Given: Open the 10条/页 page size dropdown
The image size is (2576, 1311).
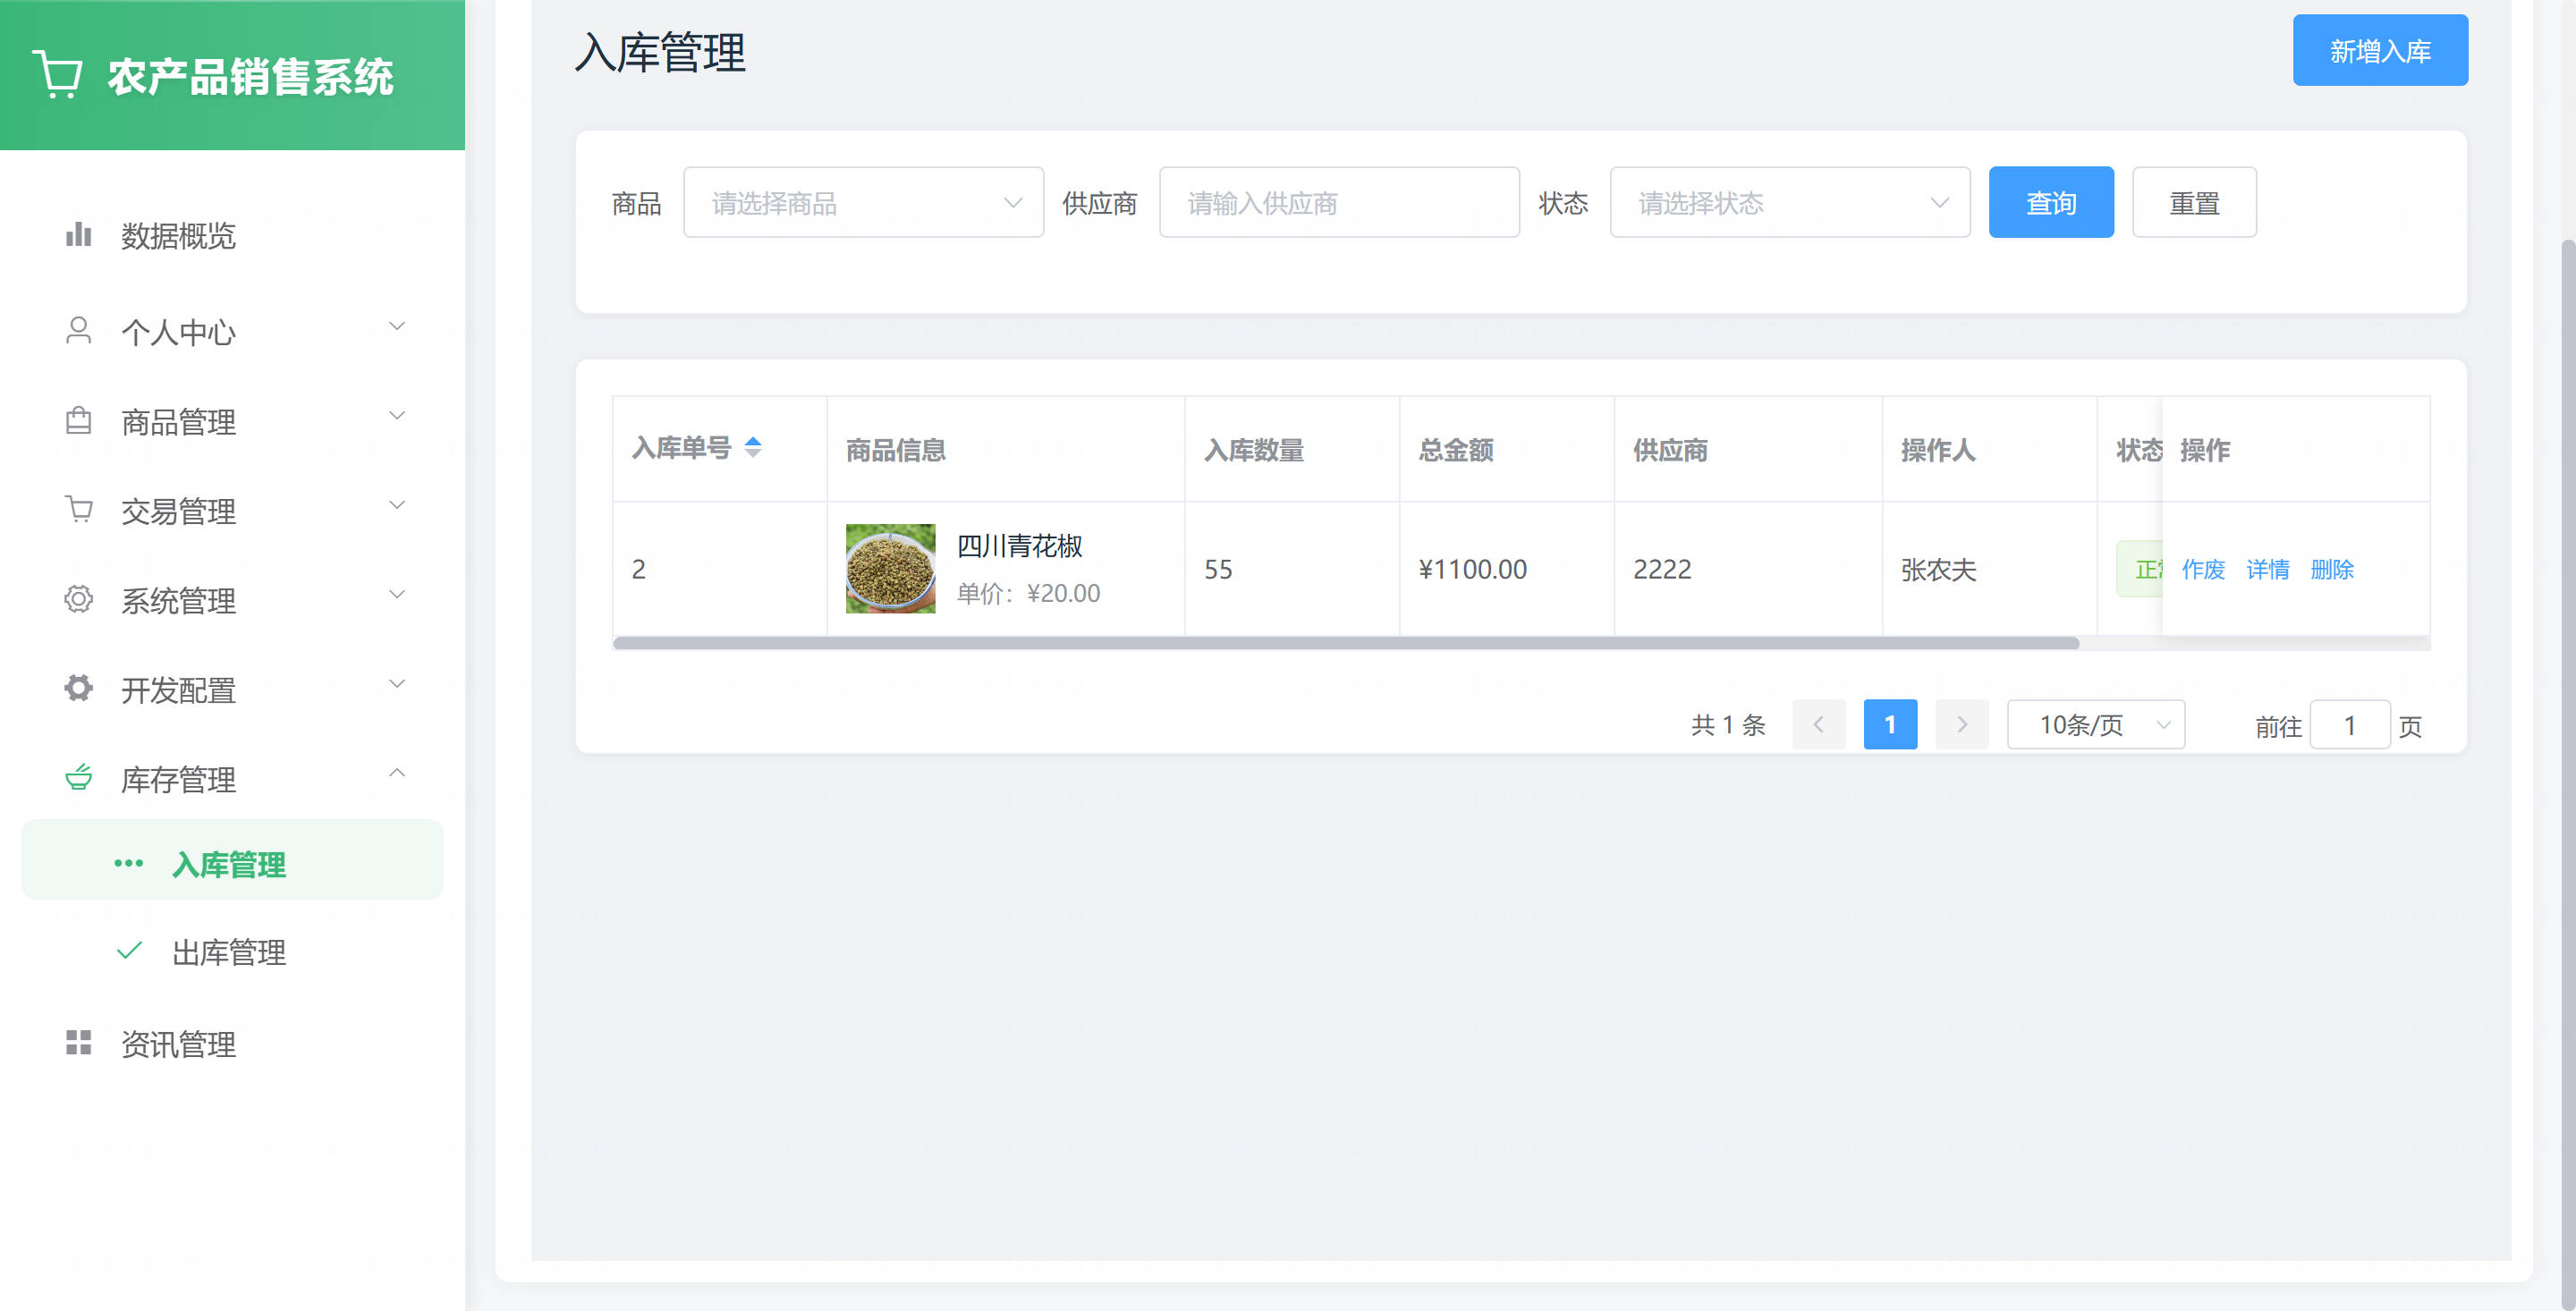Looking at the screenshot, I should point(2096,725).
